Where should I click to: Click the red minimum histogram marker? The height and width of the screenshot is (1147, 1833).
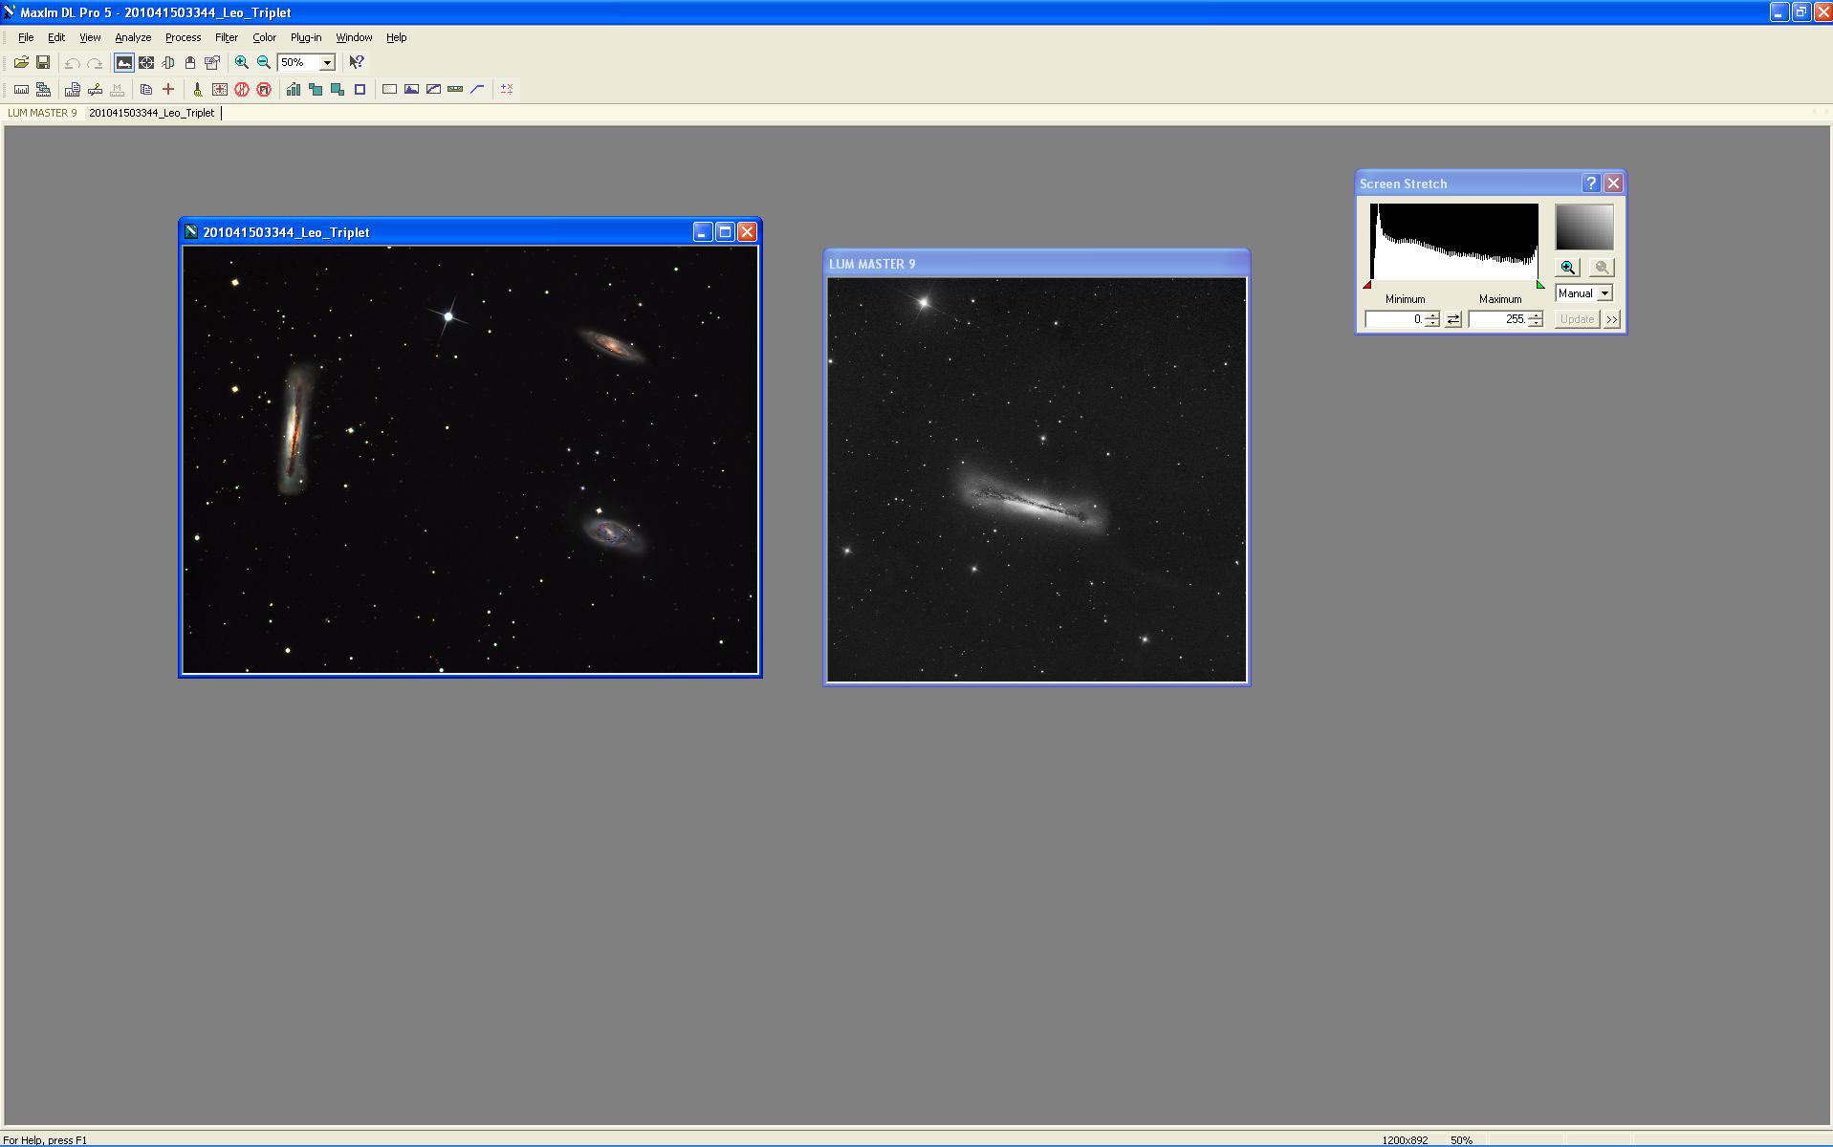pos(1367,285)
